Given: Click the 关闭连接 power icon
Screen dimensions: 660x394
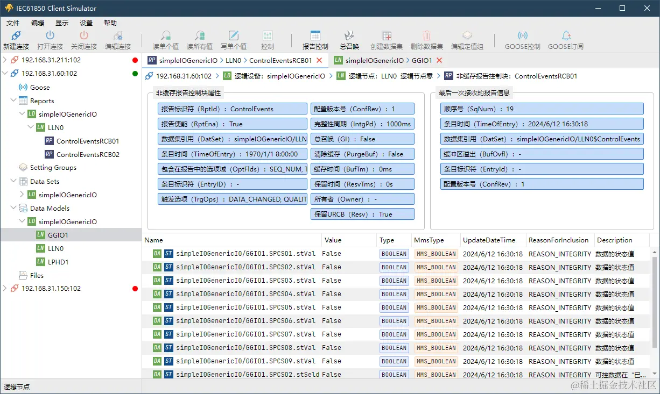Looking at the screenshot, I should 83,36.
